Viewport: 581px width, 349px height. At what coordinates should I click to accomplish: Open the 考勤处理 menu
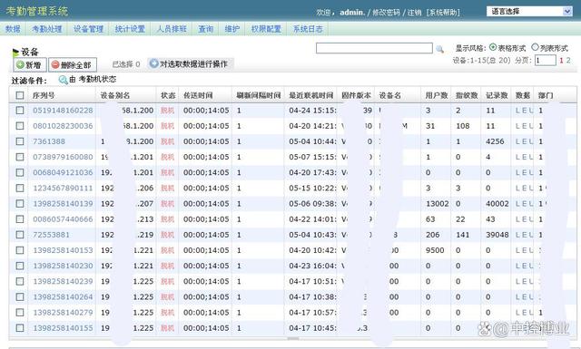(46, 29)
